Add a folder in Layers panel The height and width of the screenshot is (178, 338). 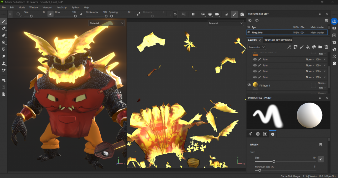click(320, 47)
